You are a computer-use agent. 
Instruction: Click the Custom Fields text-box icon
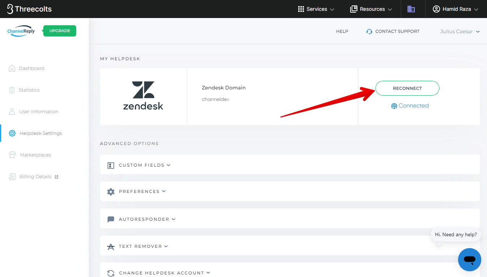coord(111,165)
